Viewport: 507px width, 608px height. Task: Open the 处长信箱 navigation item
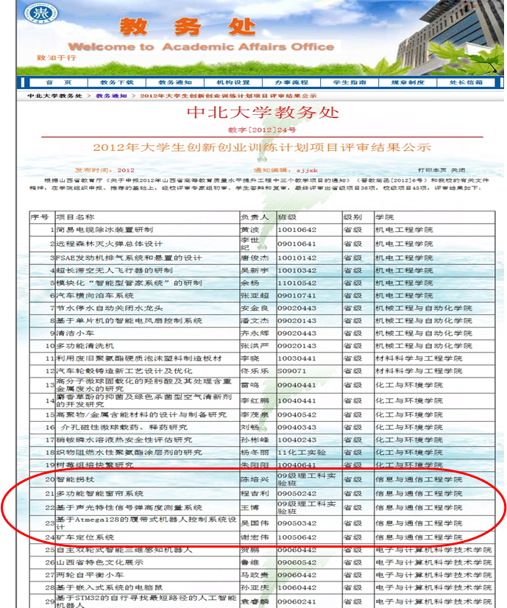(x=466, y=82)
